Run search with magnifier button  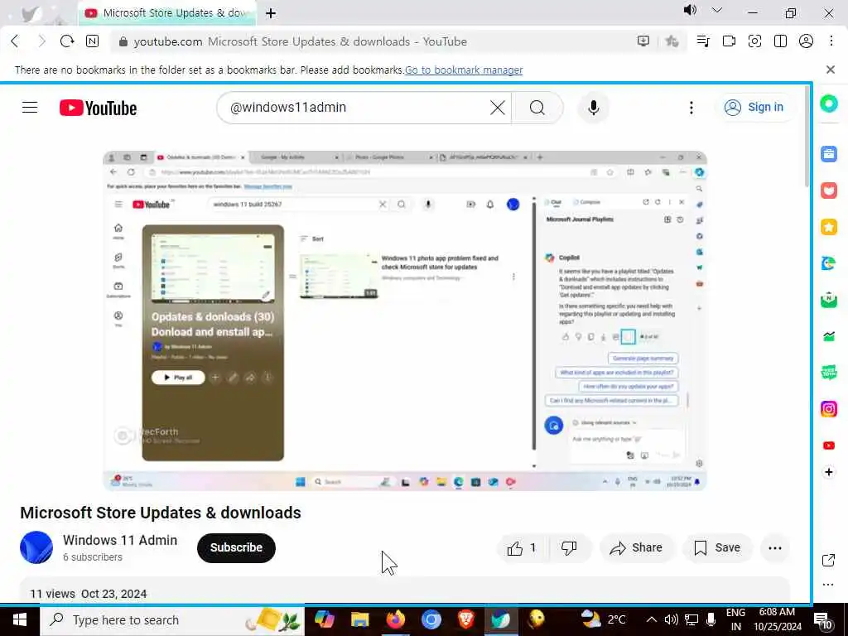pyautogui.click(x=537, y=108)
